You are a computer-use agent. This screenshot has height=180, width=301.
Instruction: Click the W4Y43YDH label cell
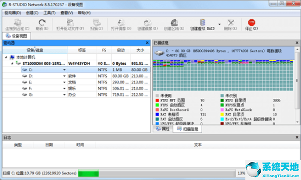[79, 64]
